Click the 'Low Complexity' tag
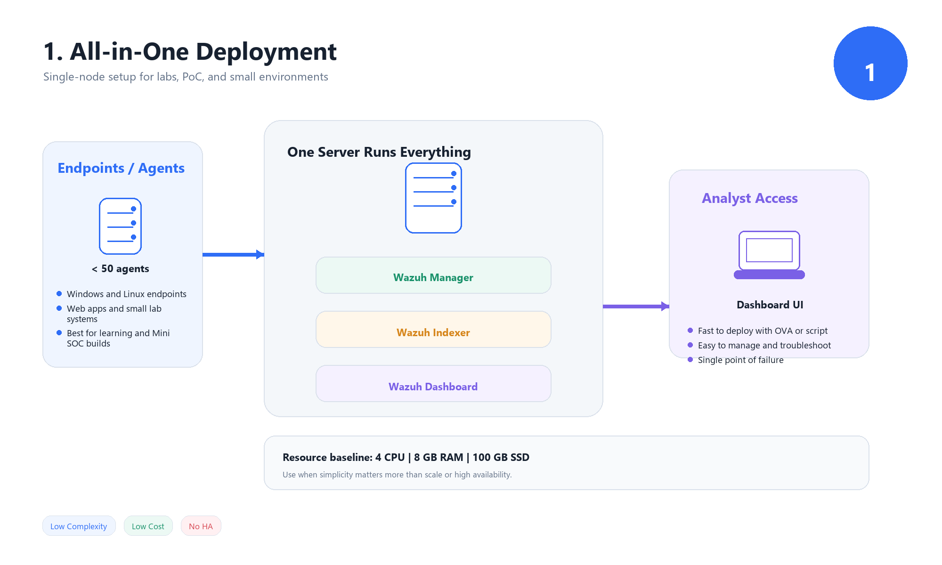942x565 pixels. click(x=79, y=526)
